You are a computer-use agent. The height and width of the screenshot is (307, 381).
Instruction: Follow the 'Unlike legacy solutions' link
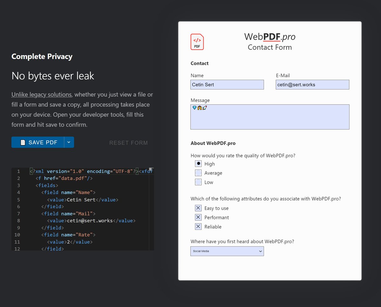pyautogui.click(x=42, y=95)
